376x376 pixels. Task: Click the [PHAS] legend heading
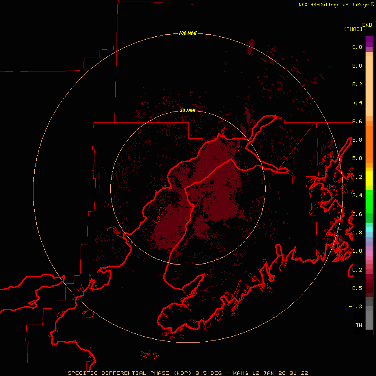(353, 29)
